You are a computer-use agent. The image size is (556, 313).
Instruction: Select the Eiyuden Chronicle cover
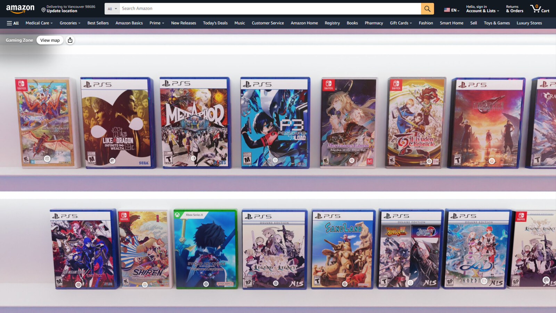coord(416,123)
